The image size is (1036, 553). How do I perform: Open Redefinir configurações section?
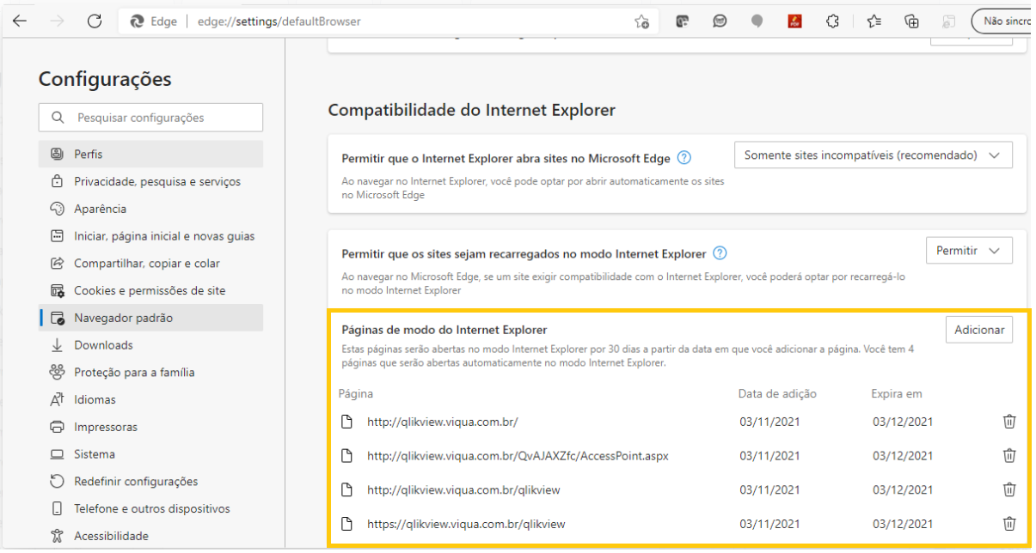click(150, 482)
